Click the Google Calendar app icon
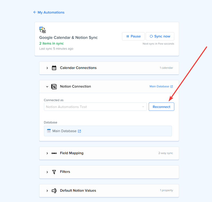 (41, 28)
